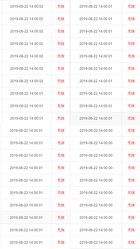
Task: Select first 14:00:01 timestamp in left table
Action: click(27, 93)
